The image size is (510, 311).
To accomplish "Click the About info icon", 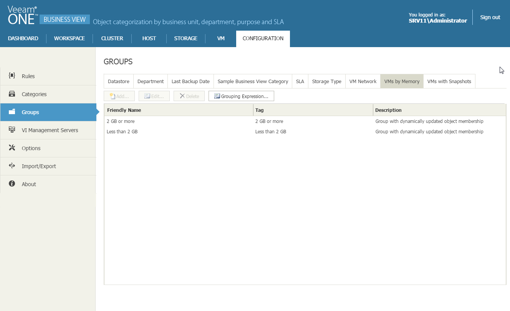I will 12,184.
